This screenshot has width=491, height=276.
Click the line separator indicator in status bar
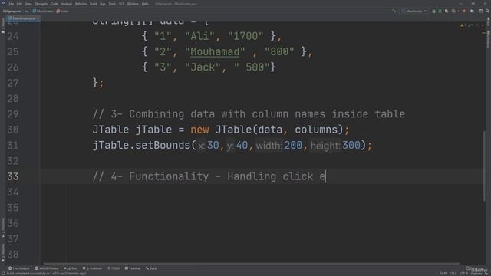[453, 274]
